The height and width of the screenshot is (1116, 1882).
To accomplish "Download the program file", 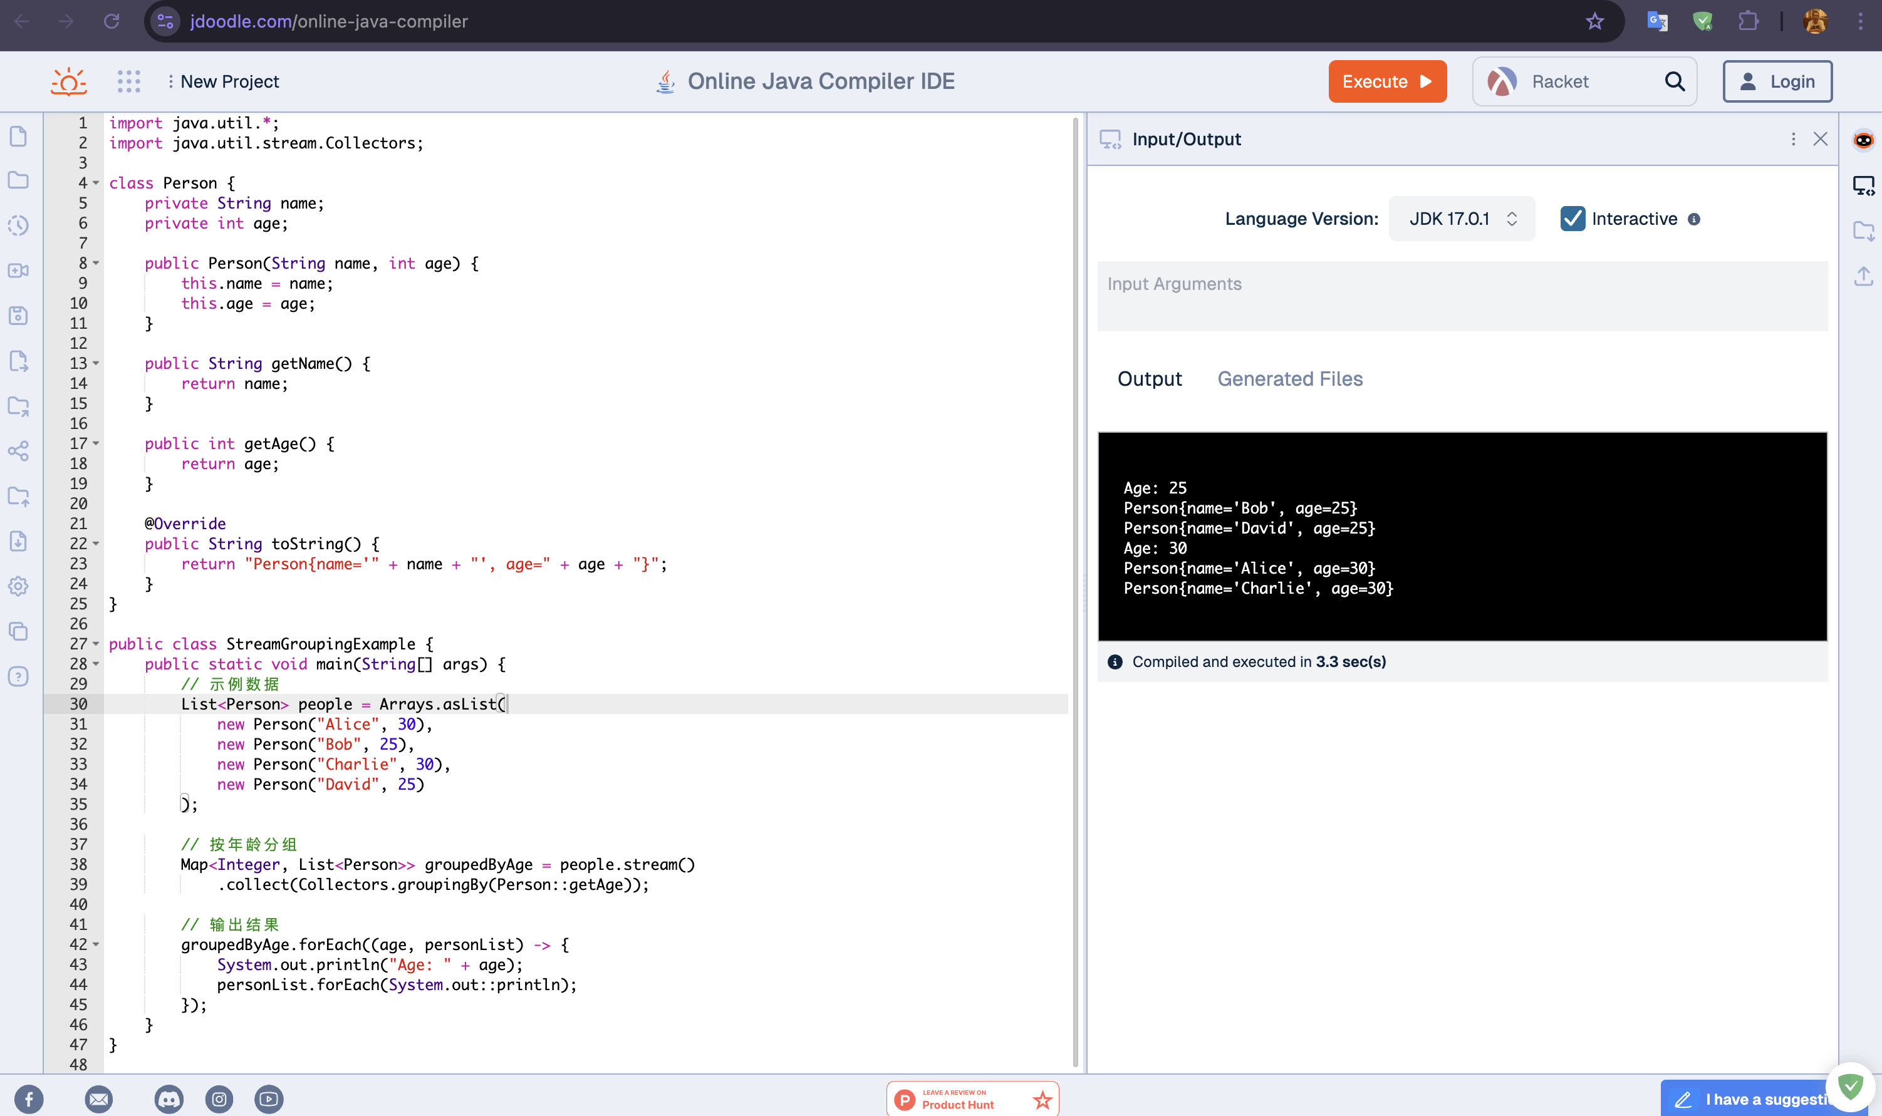I will coord(19,542).
